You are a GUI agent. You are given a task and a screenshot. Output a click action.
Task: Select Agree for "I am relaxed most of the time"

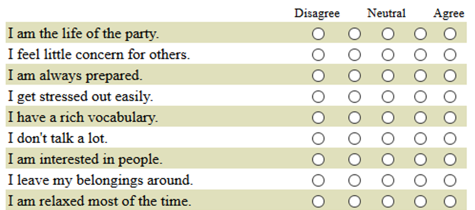(450, 201)
